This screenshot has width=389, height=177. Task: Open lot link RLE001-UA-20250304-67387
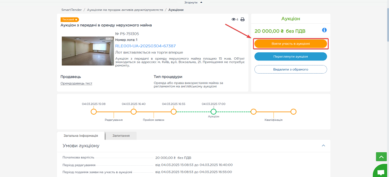pyautogui.click(x=145, y=46)
